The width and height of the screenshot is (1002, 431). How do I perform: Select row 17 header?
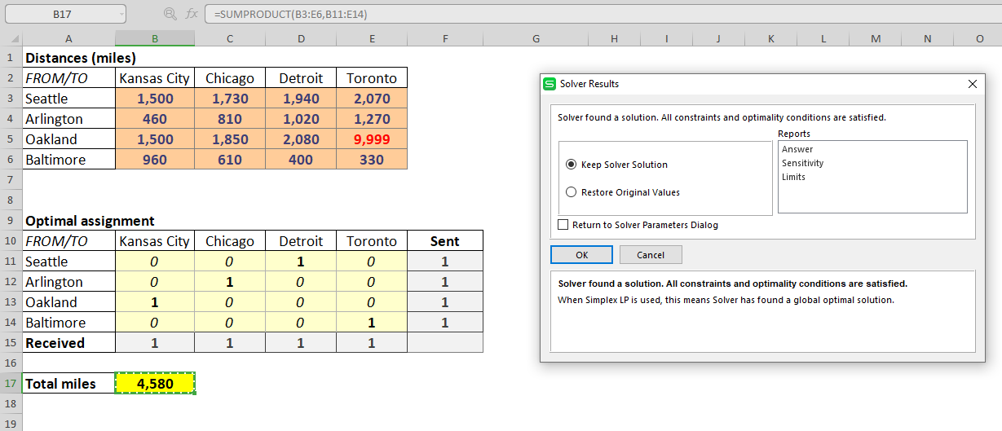click(x=11, y=384)
